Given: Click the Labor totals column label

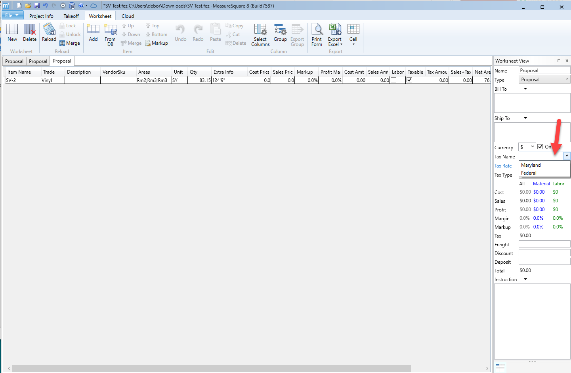Looking at the screenshot, I should pyautogui.click(x=558, y=184).
